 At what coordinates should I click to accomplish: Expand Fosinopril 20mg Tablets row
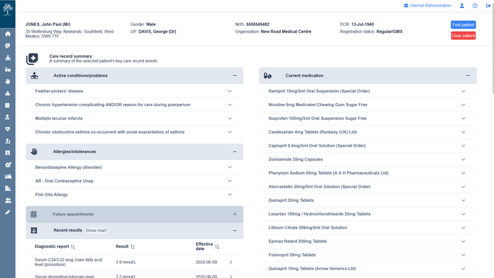[x=463, y=255]
